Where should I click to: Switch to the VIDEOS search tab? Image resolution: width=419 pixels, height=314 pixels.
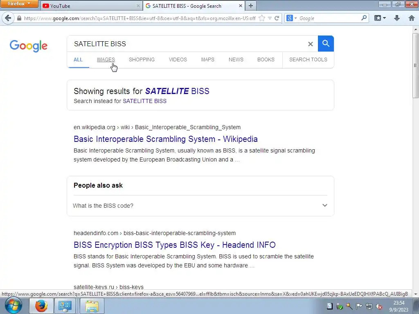click(x=178, y=60)
